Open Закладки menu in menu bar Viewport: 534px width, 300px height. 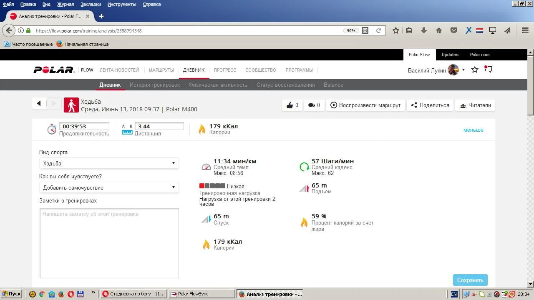[91, 4]
